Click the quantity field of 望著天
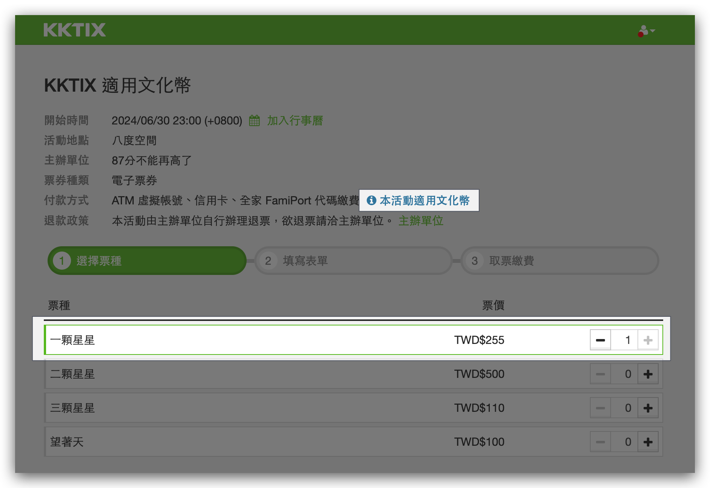 click(x=624, y=442)
